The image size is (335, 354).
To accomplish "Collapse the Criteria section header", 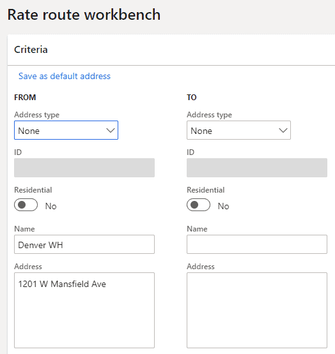I will coord(31,50).
